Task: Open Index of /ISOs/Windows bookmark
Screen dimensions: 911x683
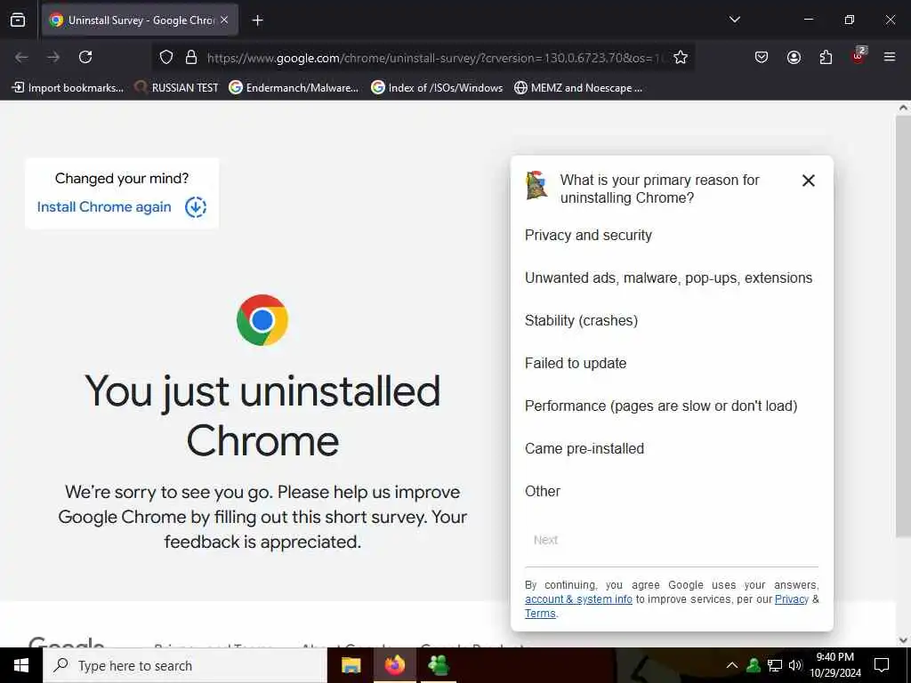Action: [437, 88]
